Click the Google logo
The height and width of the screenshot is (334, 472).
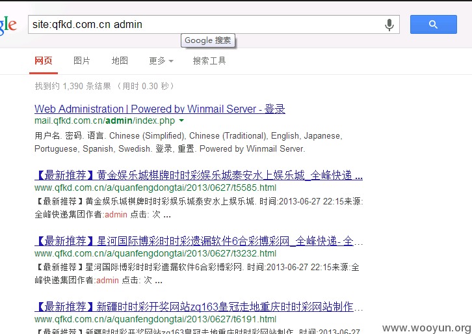[8, 25]
